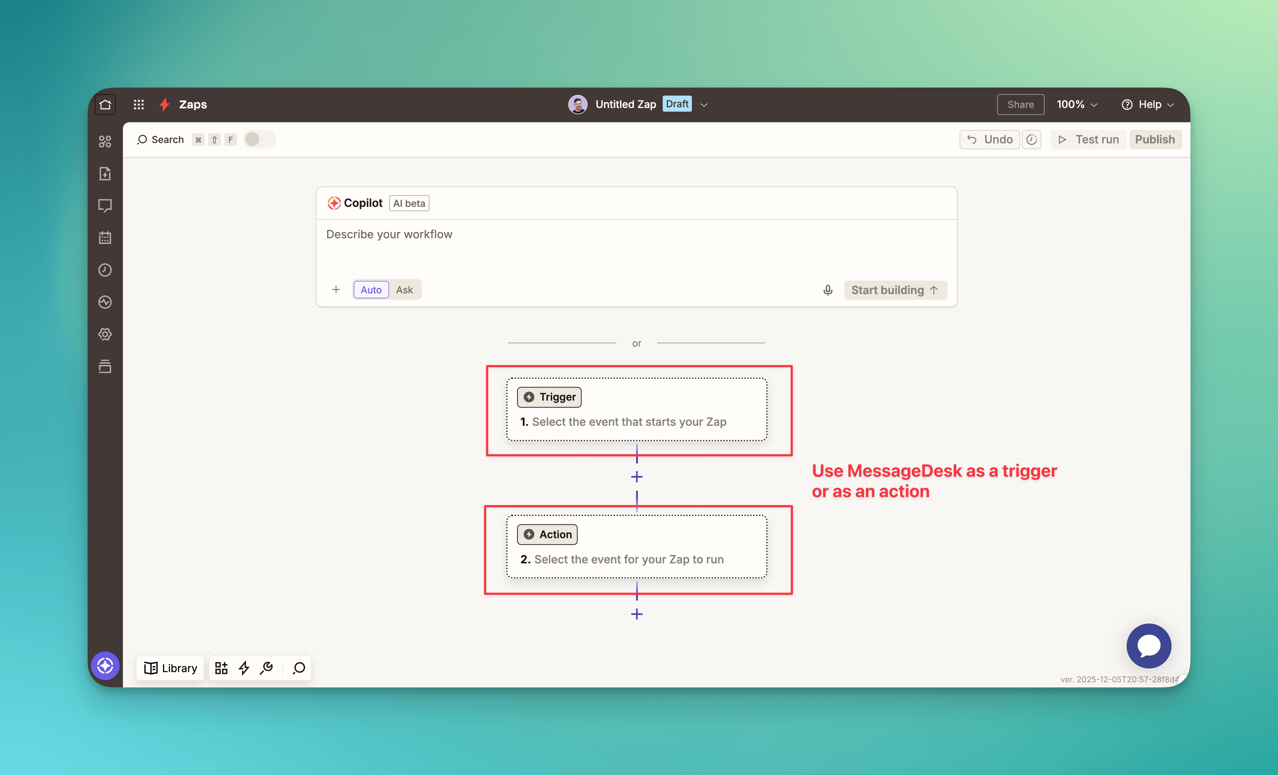Screen dimensions: 1278x775
Task: Toggle the switch next to Search
Action: (x=259, y=139)
